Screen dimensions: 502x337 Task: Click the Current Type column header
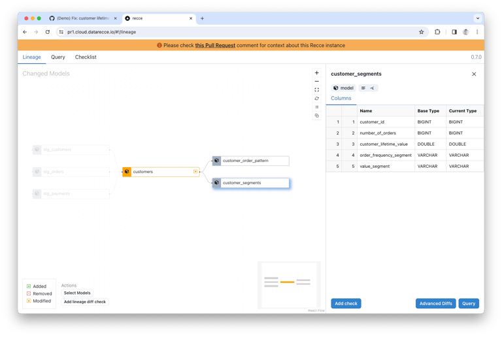point(465,111)
